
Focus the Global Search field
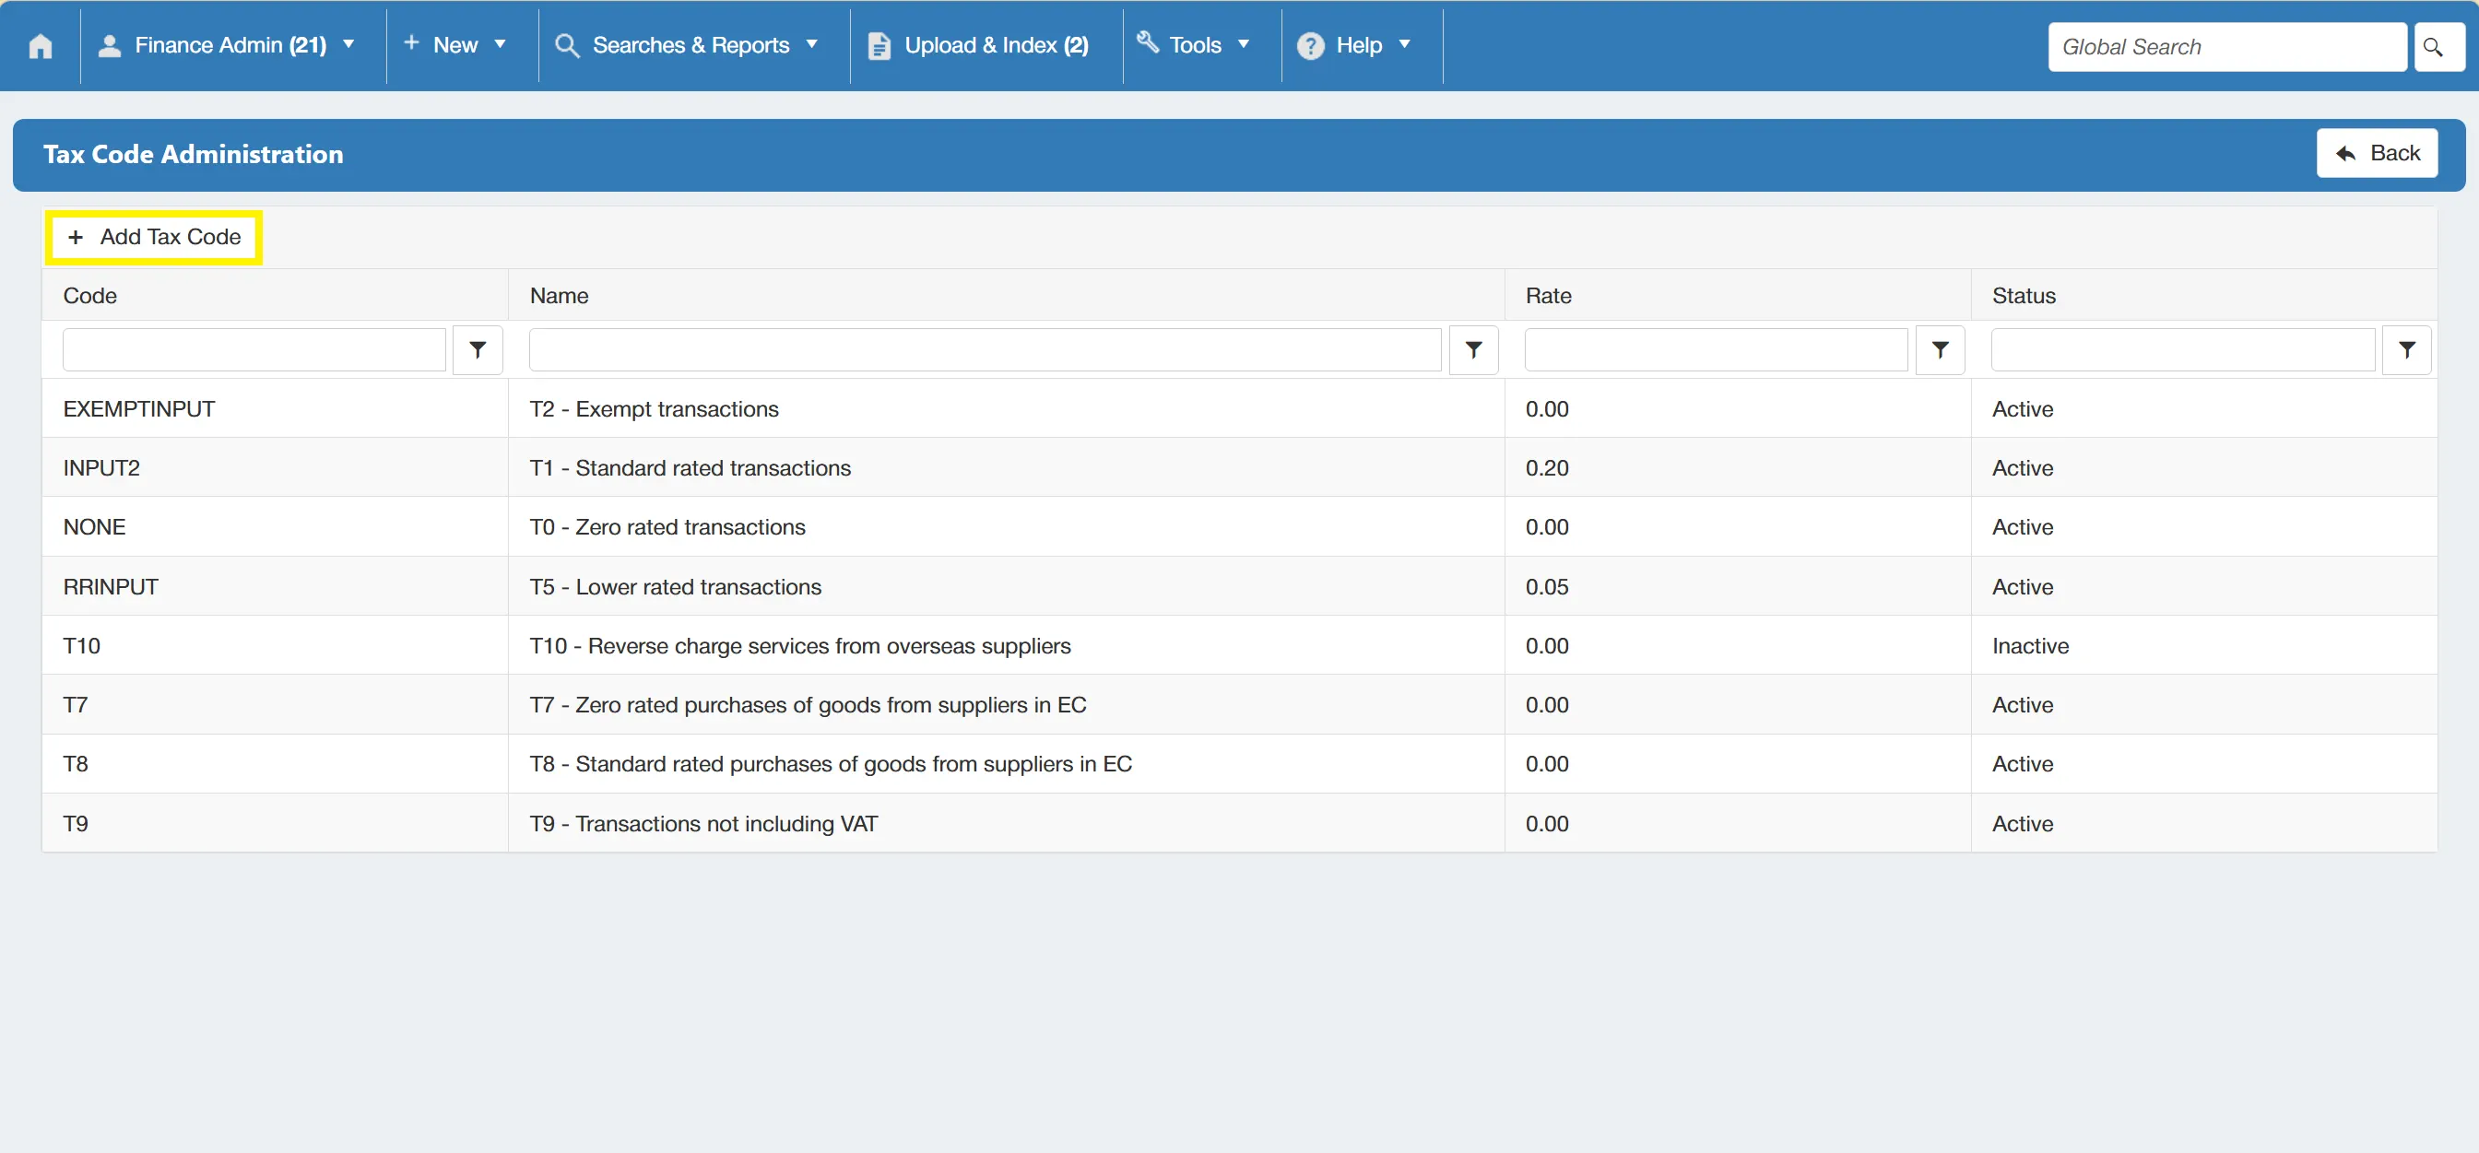click(x=2227, y=47)
